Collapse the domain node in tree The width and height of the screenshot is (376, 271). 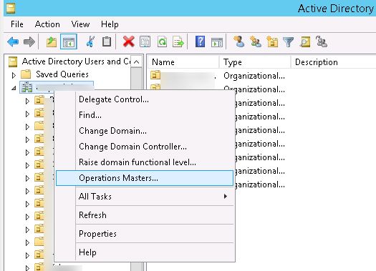[x=14, y=88]
